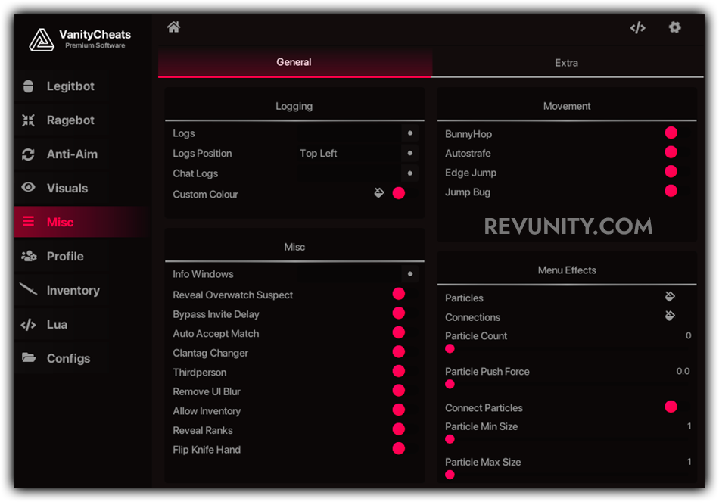Viewport: 719px width, 502px height.
Task: Click the Particles colour bucket icon
Action: [670, 297]
